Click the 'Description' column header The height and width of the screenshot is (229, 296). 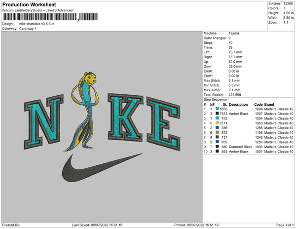(x=238, y=105)
